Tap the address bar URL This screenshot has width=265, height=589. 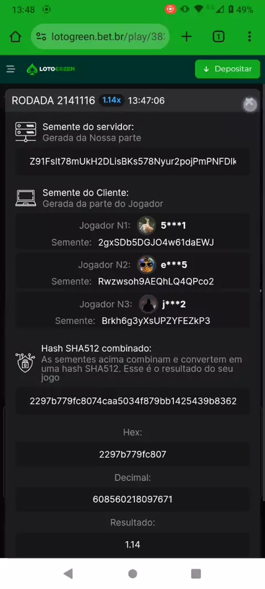[110, 36]
